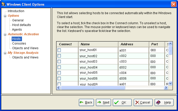178x111 pixels.
Task: Tick Connect checkbox for your_host06
Action: [59, 78]
